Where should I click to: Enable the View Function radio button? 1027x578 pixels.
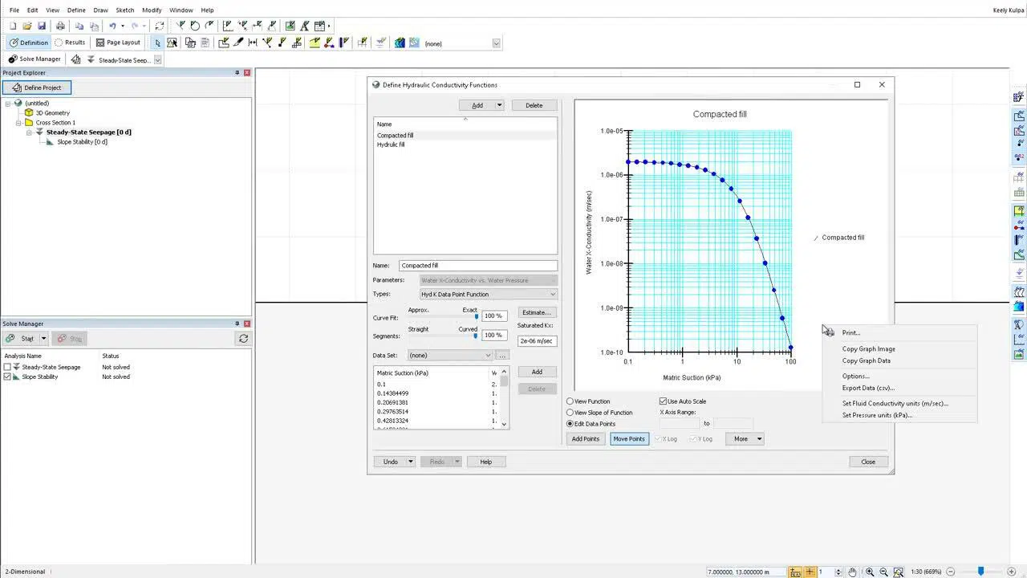[x=570, y=401]
